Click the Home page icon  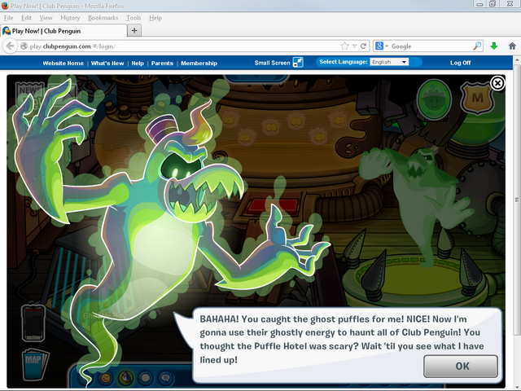click(x=512, y=46)
